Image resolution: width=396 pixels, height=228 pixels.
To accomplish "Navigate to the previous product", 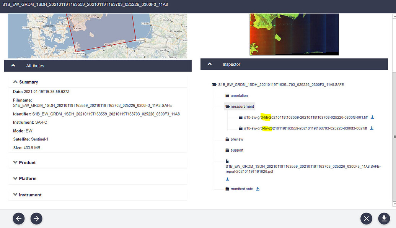I will tap(18, 218).
